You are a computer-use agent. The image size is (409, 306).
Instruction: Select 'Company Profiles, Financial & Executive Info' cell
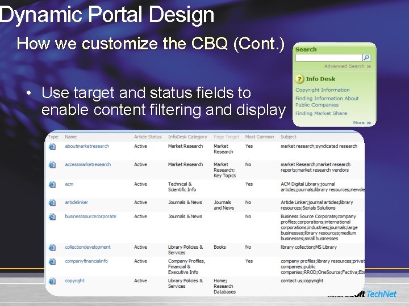(187, 267)
